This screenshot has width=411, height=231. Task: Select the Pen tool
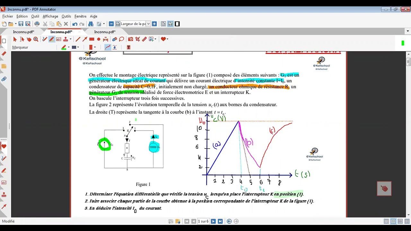click(45, 39)
